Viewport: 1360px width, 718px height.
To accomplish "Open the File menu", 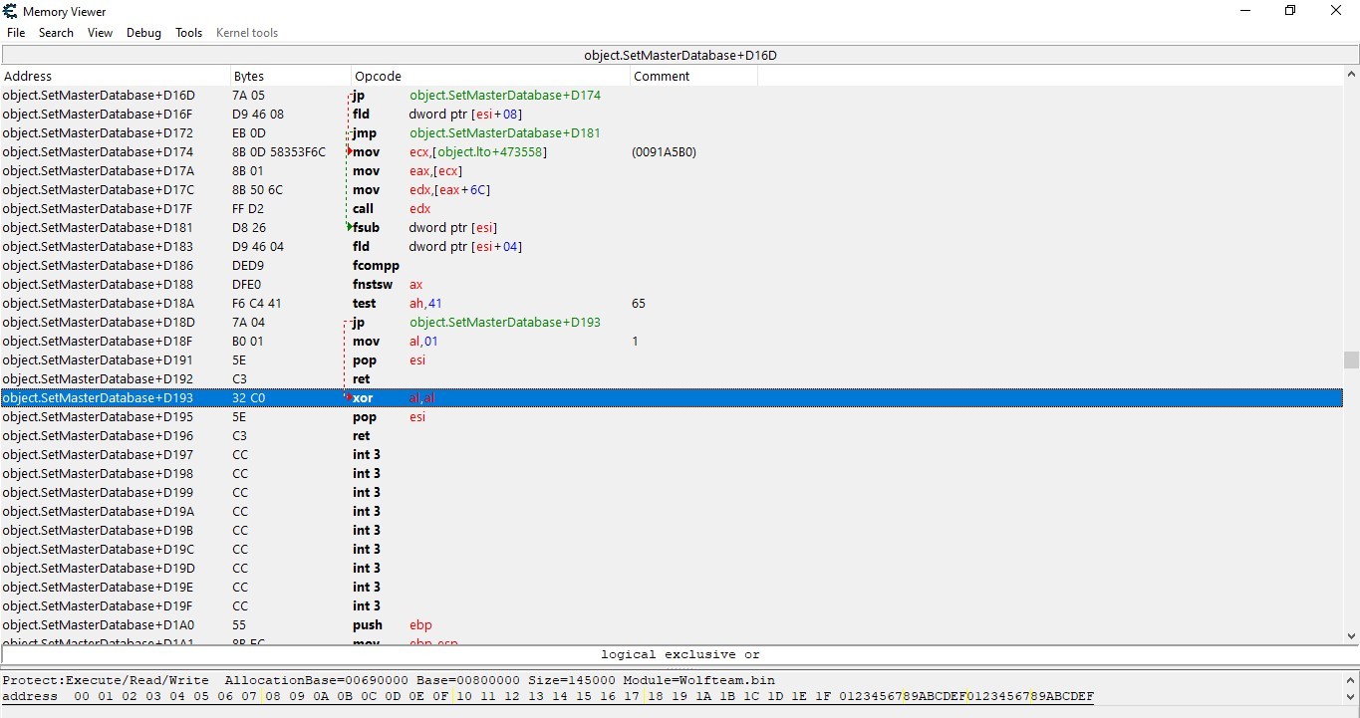I will click(x=16, y=33).
